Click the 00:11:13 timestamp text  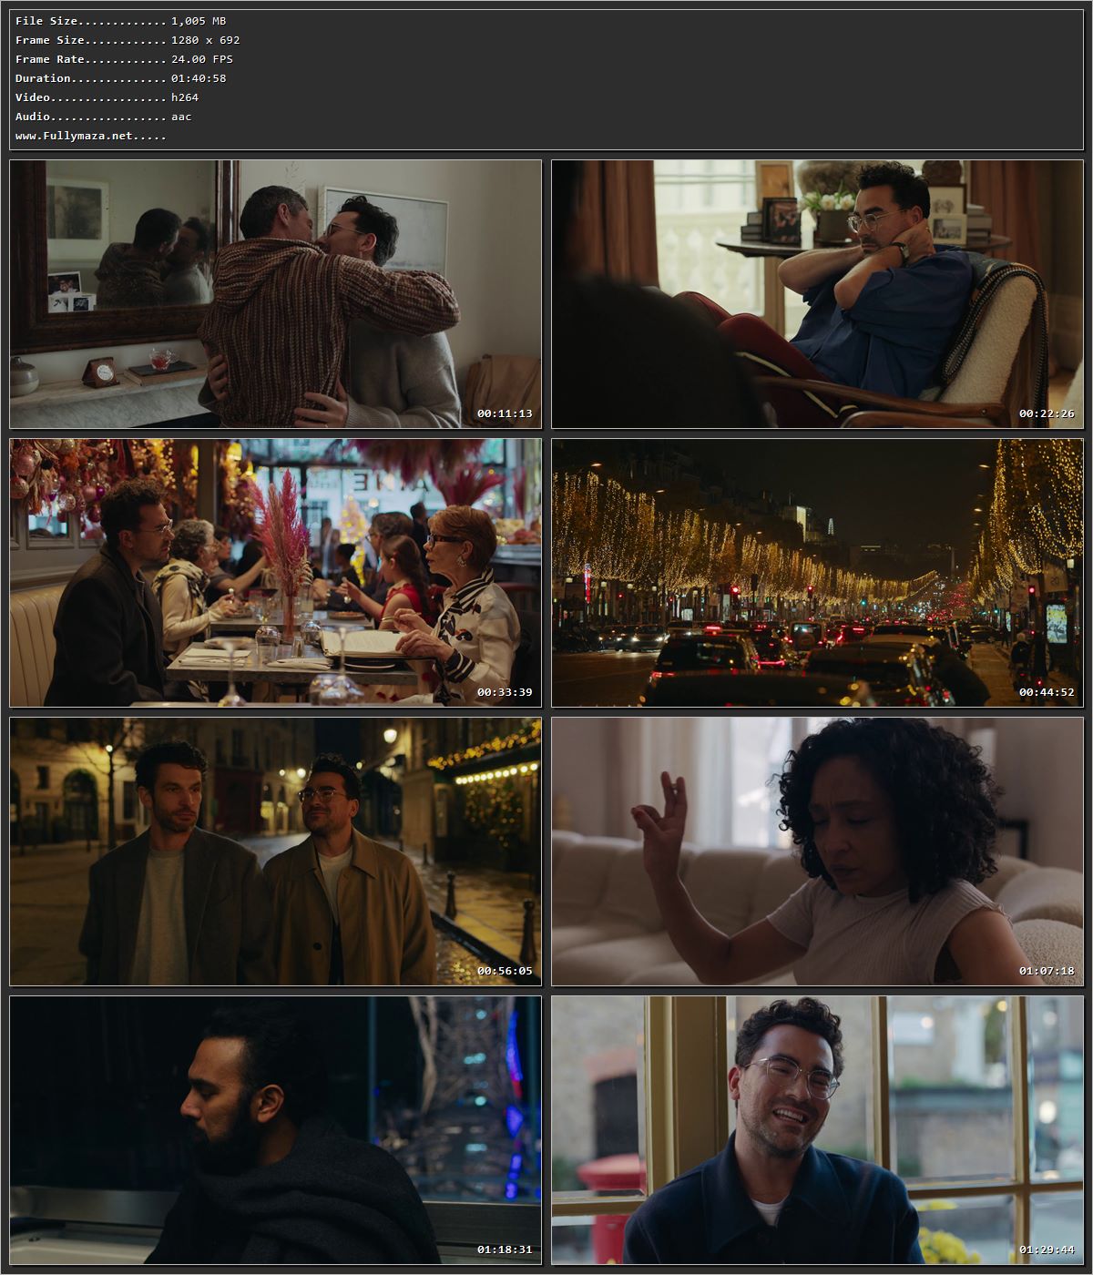point(505,413)
